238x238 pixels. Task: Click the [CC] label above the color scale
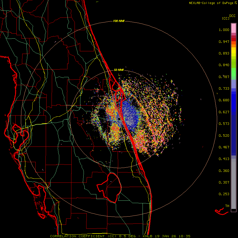(x=226, y=18)
